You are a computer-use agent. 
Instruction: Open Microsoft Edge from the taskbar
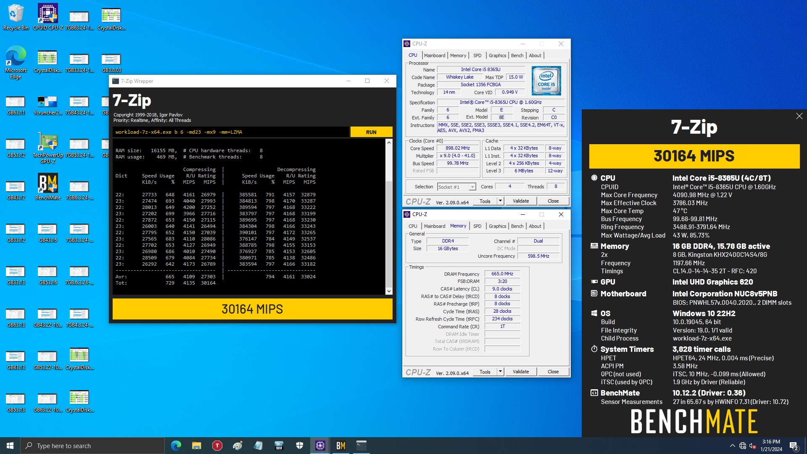(176, 446)
